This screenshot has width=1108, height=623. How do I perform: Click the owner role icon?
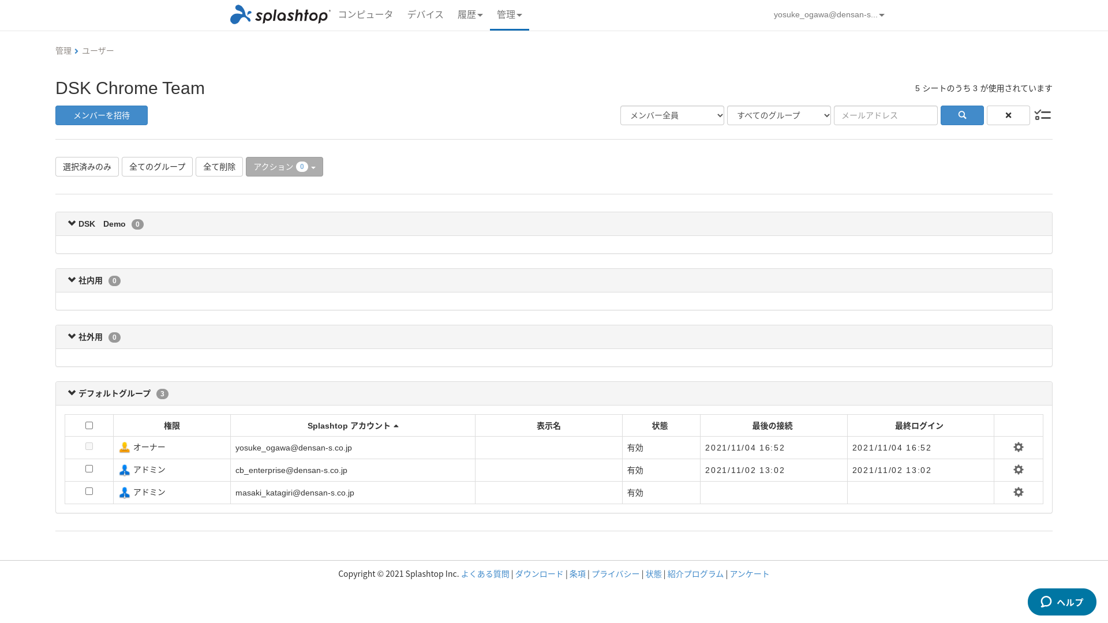click(124, 448)
